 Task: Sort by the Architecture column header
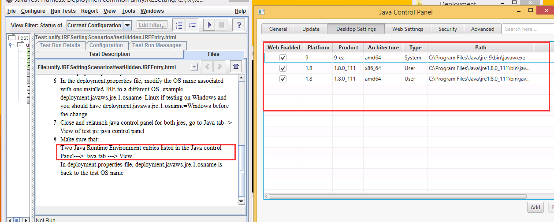383,47
